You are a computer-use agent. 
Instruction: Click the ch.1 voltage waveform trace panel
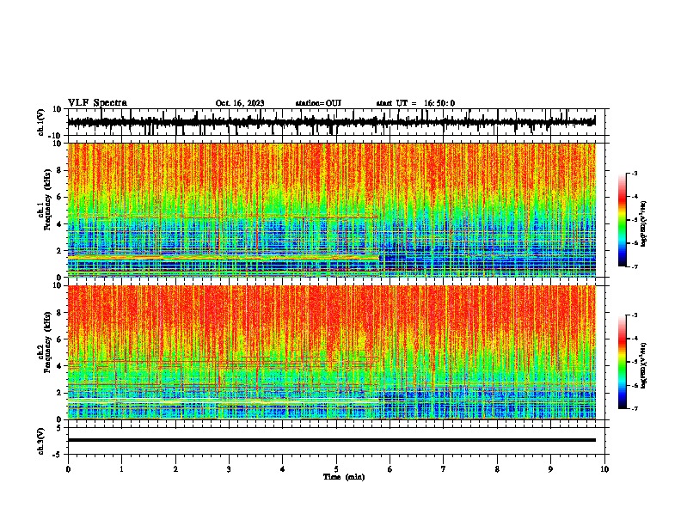338,122
